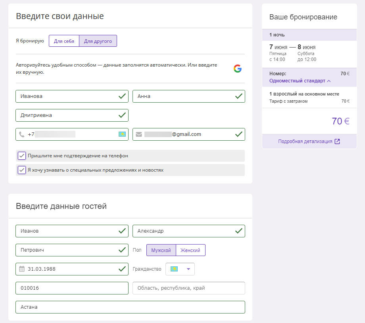Click the Kazakhstan flag in Гражданство selector

pos(174,269)
